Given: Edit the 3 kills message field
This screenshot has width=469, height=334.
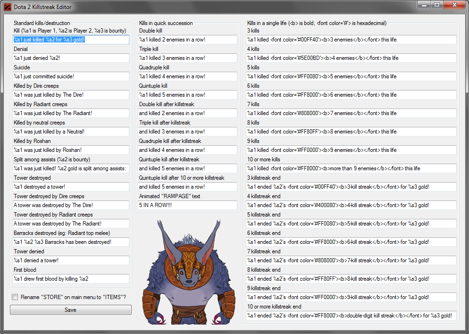Looking at the screenshot, I should click(352, 40).
